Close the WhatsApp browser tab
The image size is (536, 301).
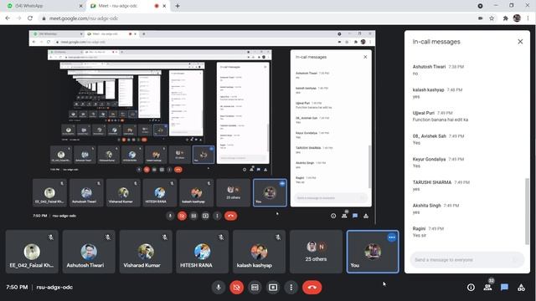pos(81,6)
